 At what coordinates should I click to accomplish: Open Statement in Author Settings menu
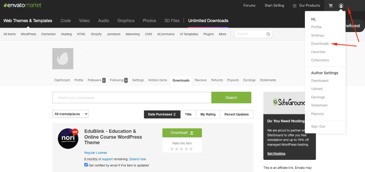[319, 105]
